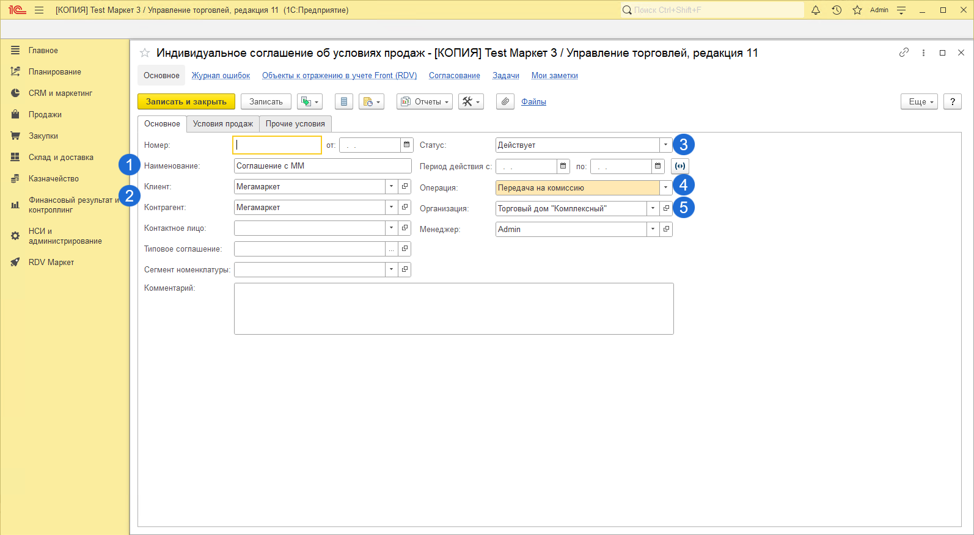
Task: Open the service settings lines icon
Action: pos(901,10)
